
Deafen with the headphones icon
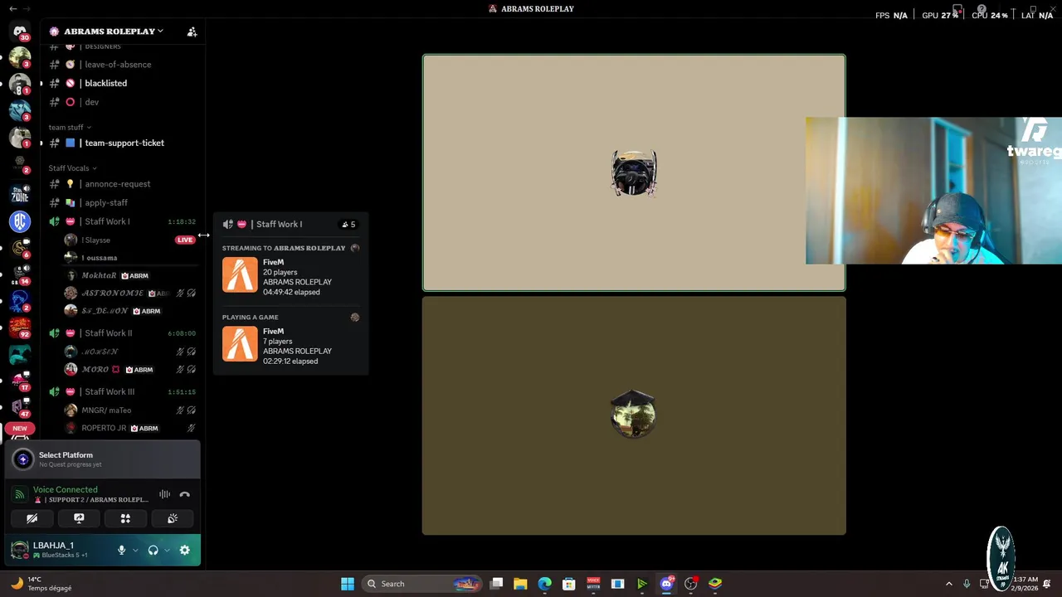coord(153,550)
